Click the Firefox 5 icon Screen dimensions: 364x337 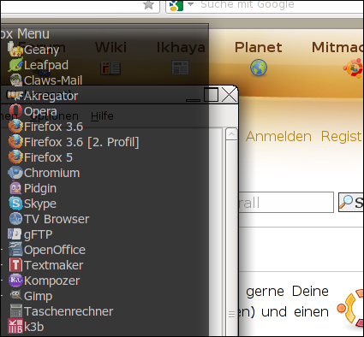(15, 157)
